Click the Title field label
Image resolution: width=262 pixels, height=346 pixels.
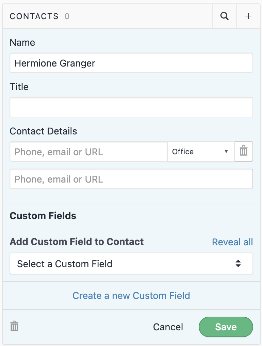tap(19, 87)
